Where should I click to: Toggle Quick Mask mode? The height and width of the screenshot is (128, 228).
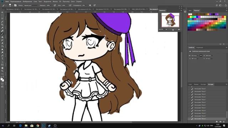tap(2, 84)
